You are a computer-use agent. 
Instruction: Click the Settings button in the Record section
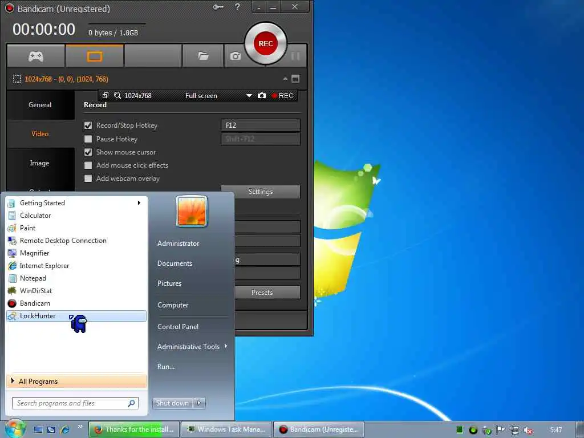pyautogui.click(x=260, y=192)
